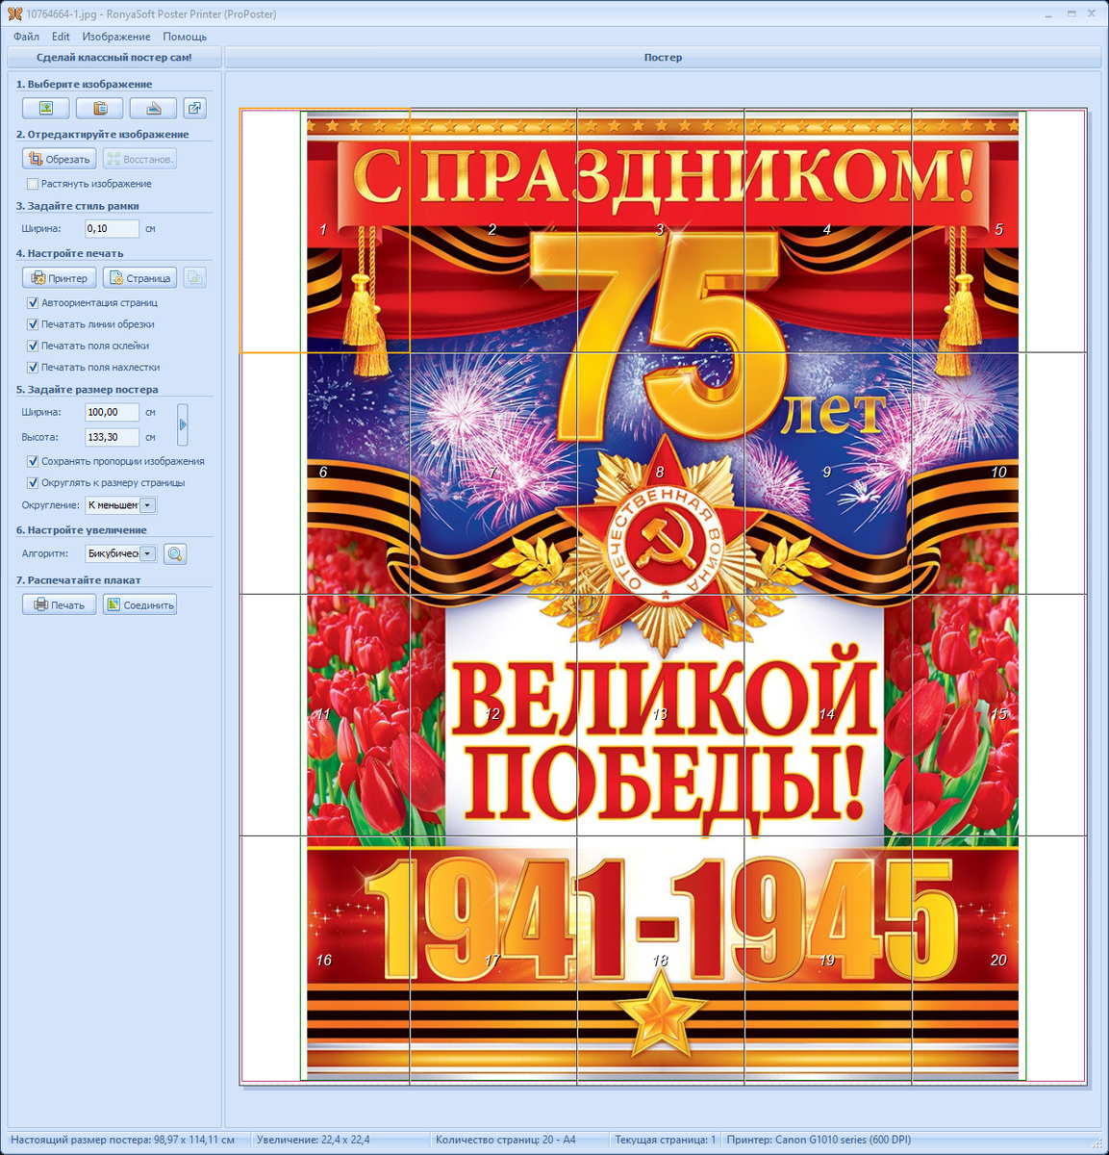
Task: Open the Помощь menu
Action: click(x=185, y=37)
